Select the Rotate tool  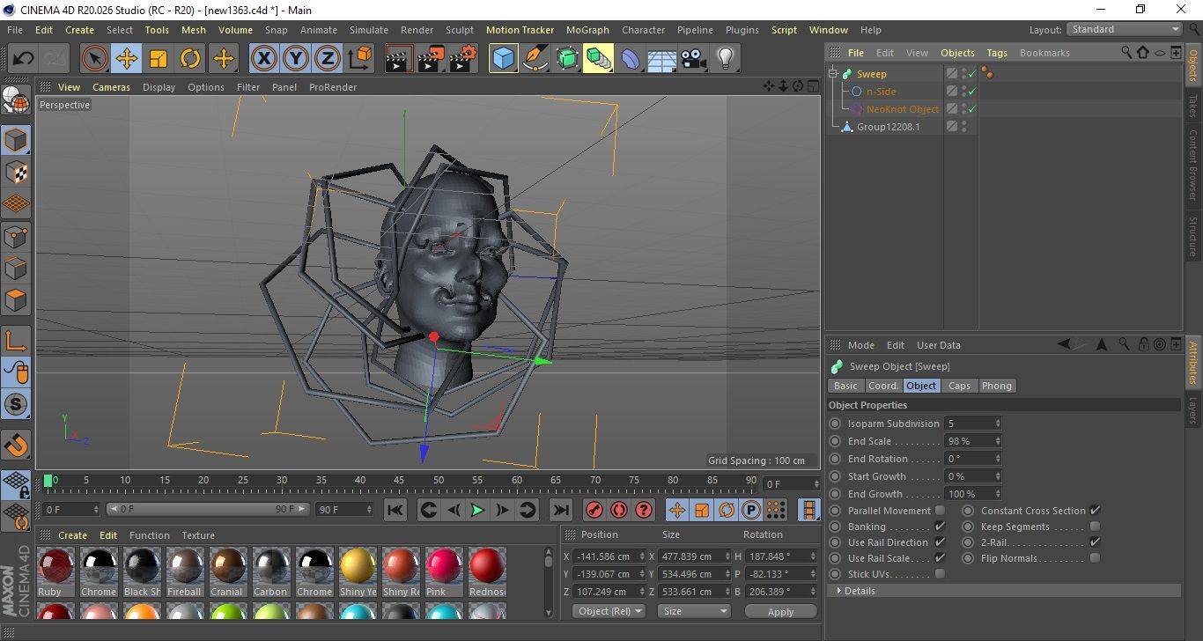pyautogui.click(x=190, y=59)
